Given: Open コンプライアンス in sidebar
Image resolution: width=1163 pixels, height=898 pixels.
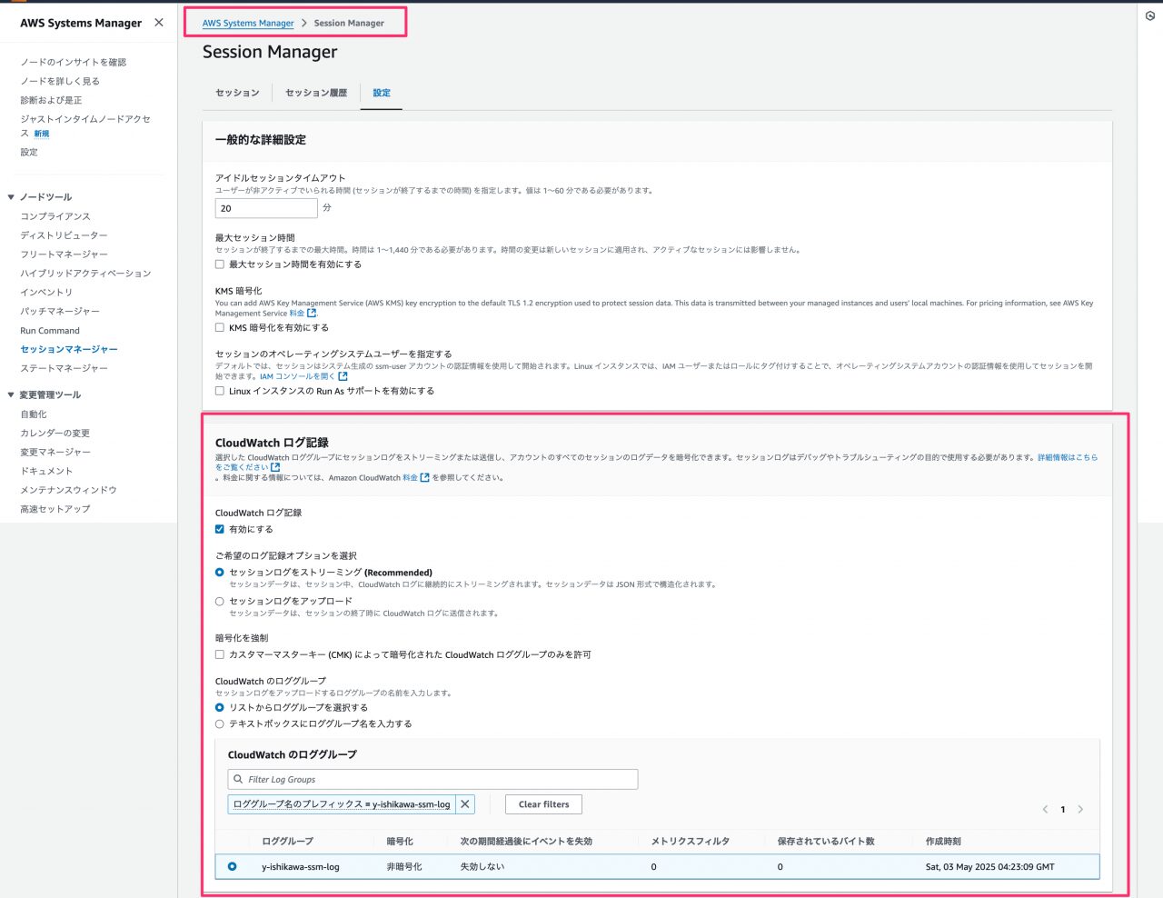Looking at the screenshot, I should point(55,217).
